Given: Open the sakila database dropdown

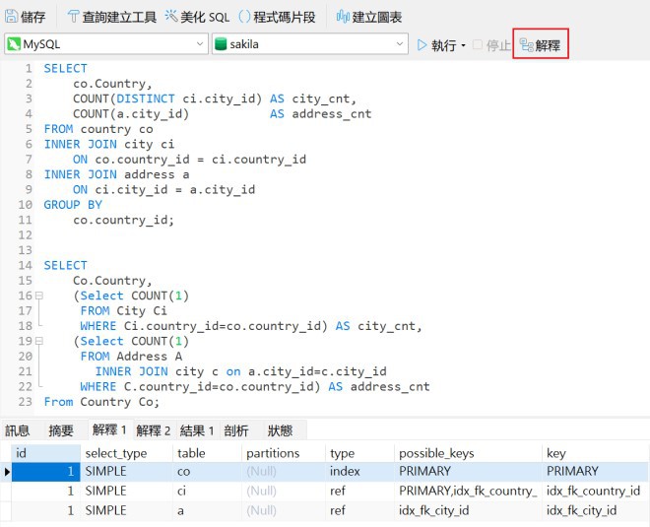Looking at the screenshot, I should click(399, 44).
